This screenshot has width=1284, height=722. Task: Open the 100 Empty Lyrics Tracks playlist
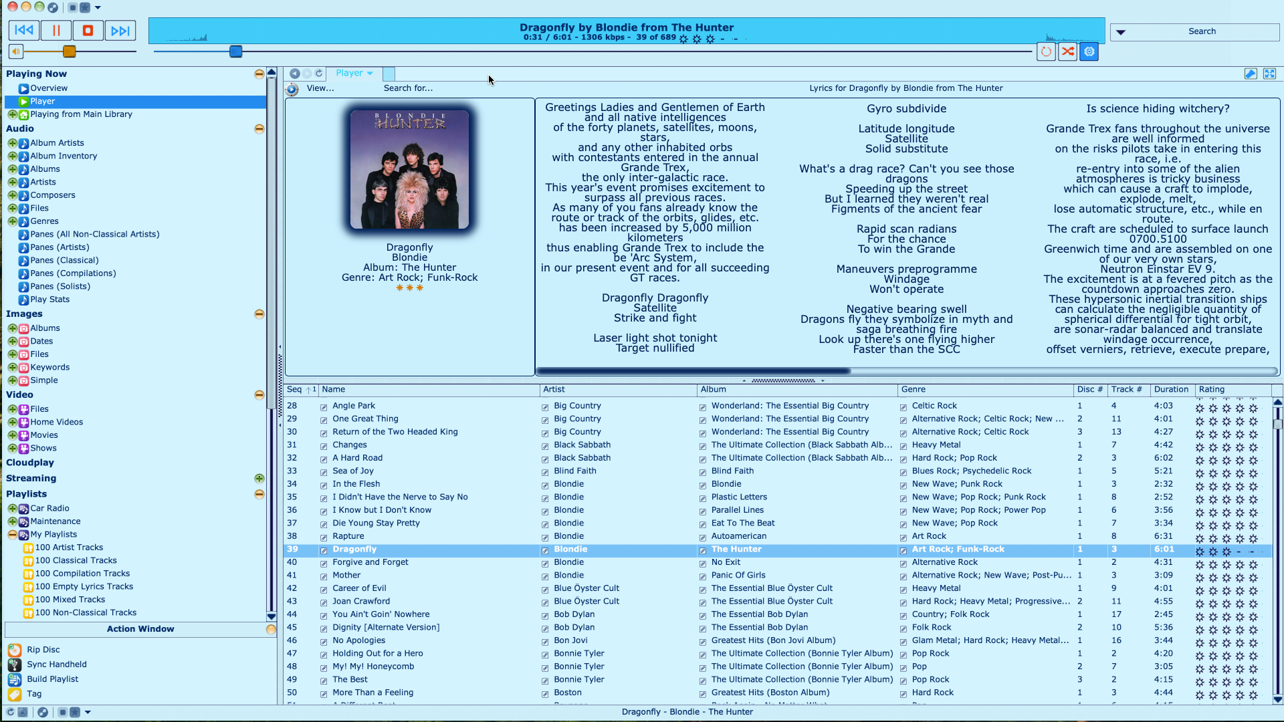pos(84,587)
